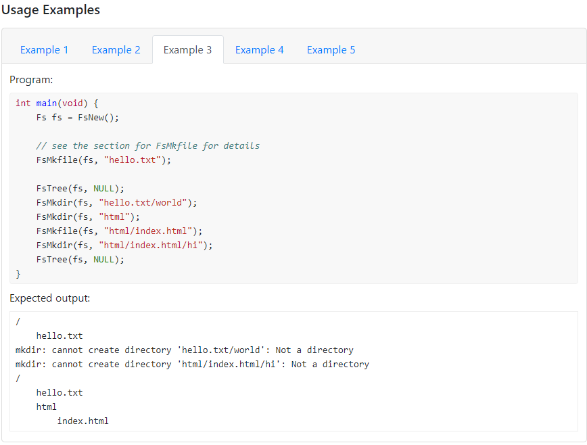587x445 pixels.
Task: Select the Example 3 tab
Action: 187,49
